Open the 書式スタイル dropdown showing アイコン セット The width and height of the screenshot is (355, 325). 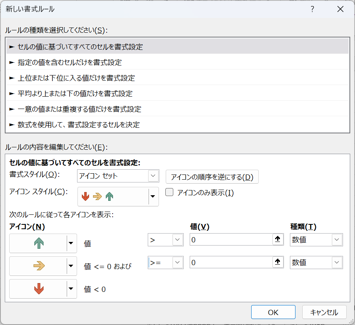(x=118, y=176)
